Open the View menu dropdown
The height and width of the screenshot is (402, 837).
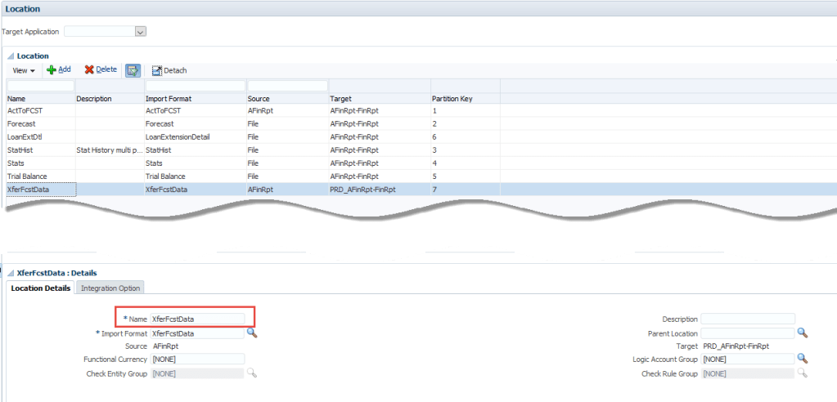(24, 71)
